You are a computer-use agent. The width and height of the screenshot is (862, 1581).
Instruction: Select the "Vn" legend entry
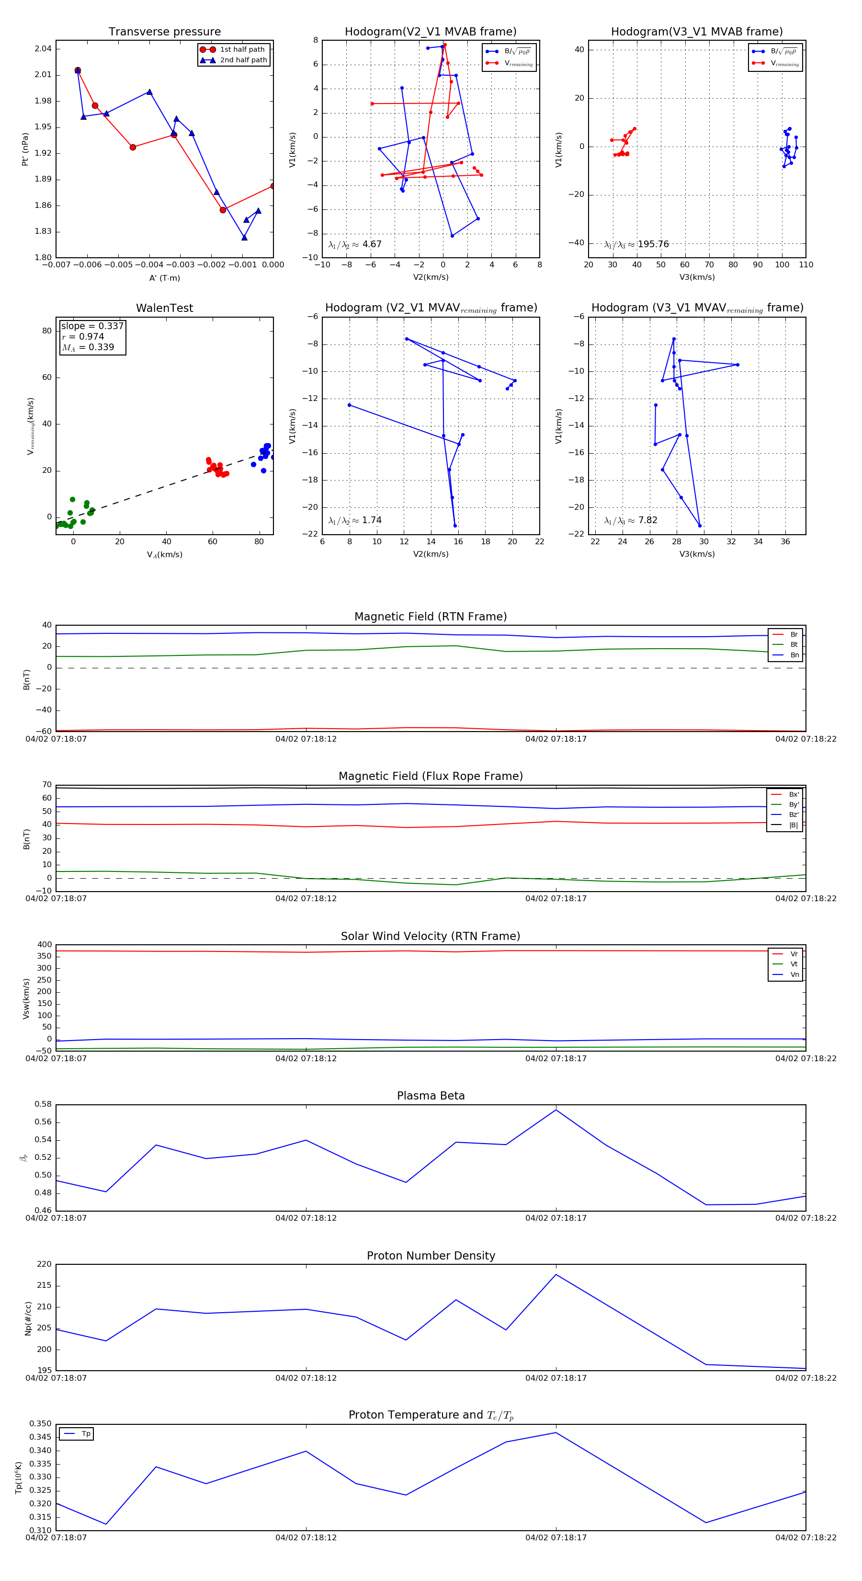tap(785, 975)
